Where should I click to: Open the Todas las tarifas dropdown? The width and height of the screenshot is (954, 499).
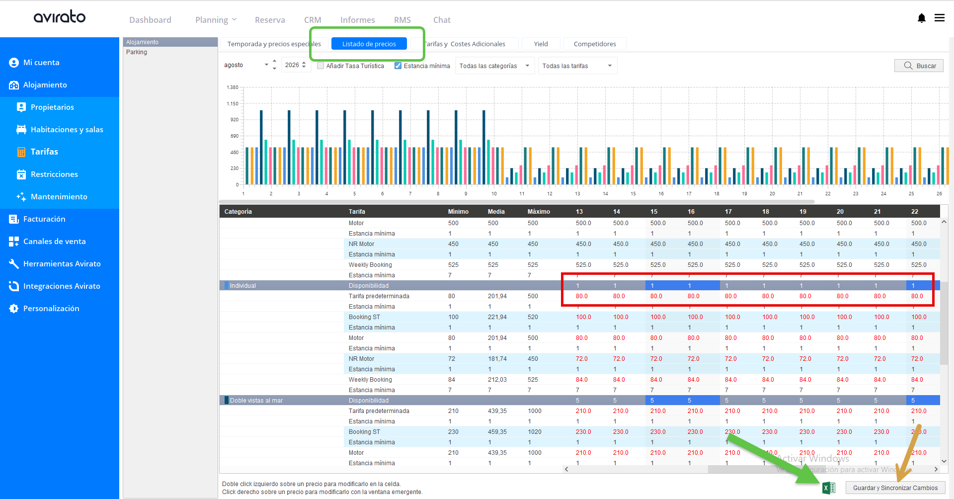click(577, 66)
